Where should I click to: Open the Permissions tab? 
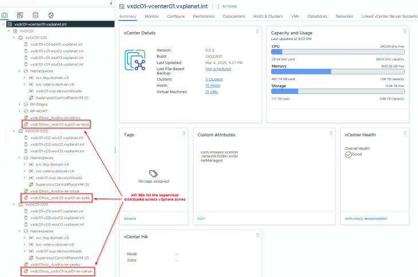pyautogui.click(x=203, y=17)
